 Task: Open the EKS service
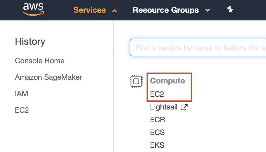(157, 145)
